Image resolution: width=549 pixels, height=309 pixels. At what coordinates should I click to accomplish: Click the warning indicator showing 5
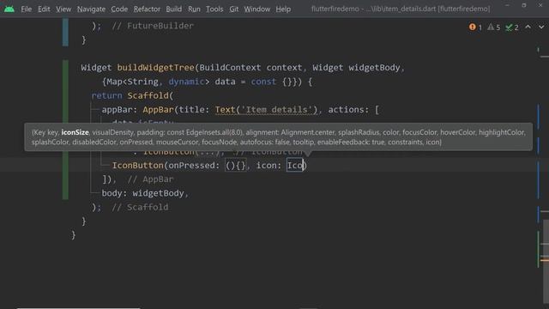pos(494,27)
